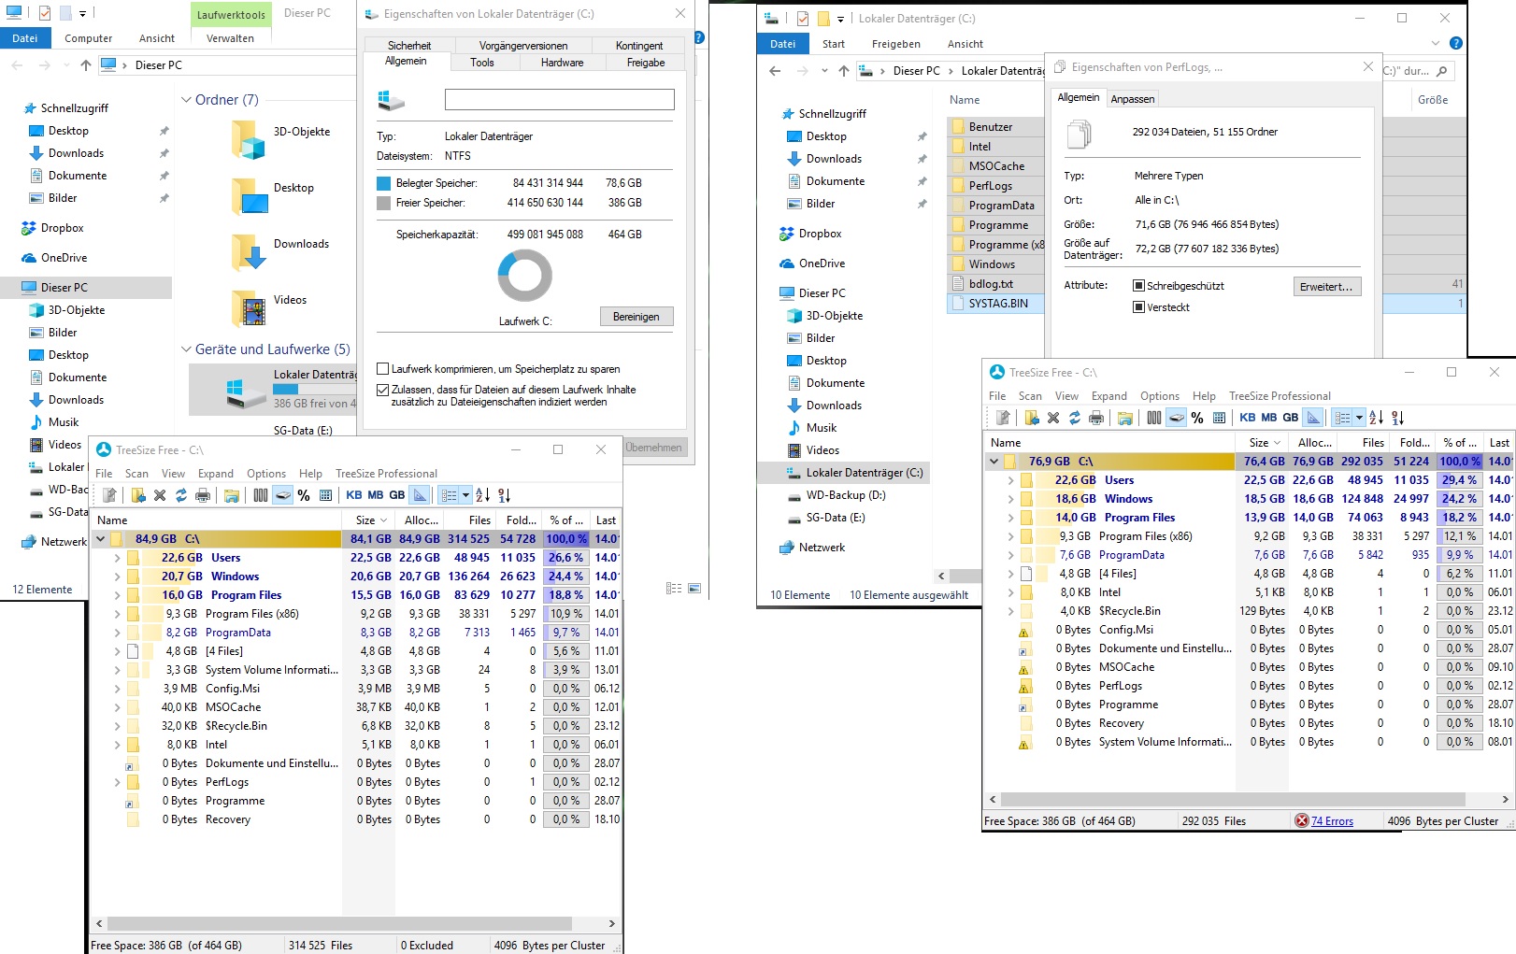
Task: Toggle percent display in 76,9 GB TreeSize window
Action: click(x=1197, y=418)
